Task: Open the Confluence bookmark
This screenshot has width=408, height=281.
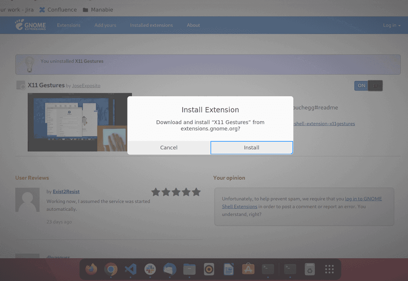Action: [x=58, y=9]
